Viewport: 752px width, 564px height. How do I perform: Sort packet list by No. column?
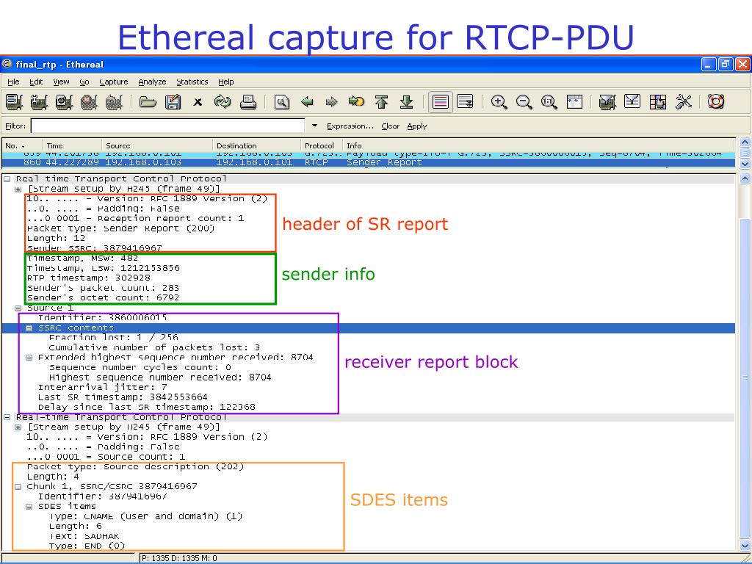click(x=21, y=146)
